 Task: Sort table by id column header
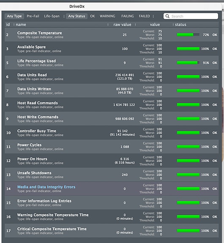click(8, 25)
